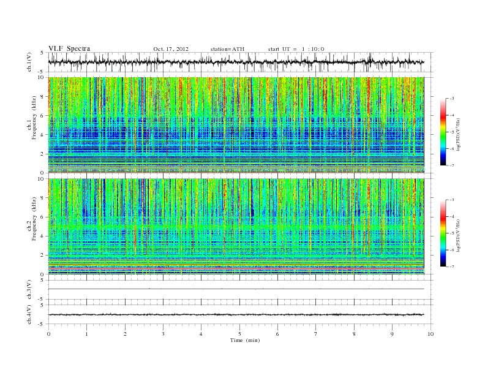This screenshot has width=485, height=375.
Task: Click the ch.1 voltage waveform trace
Action: click(x=236, y=62)
